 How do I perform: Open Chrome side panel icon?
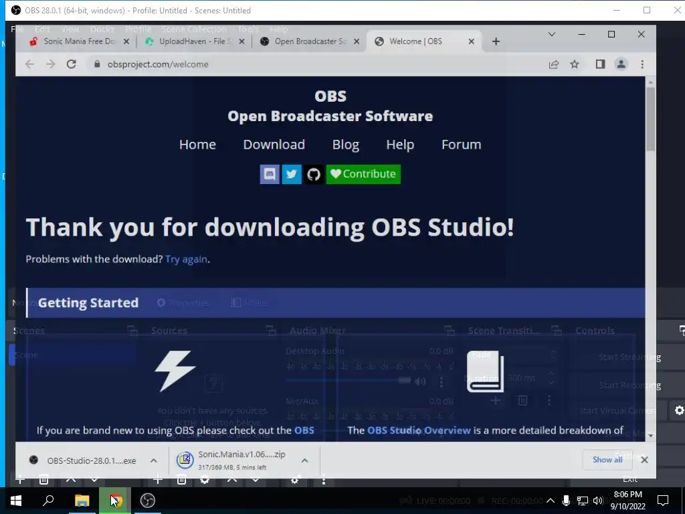600,64
